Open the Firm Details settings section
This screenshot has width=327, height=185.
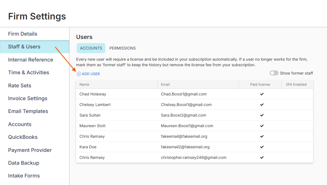click(23, 34)
